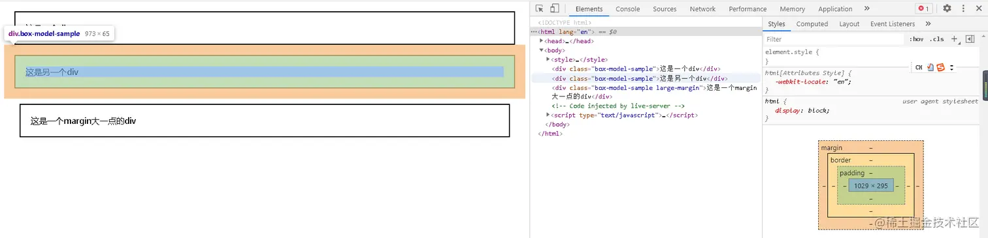Expand the style node in DOM tree

click(x=548, y=59)
